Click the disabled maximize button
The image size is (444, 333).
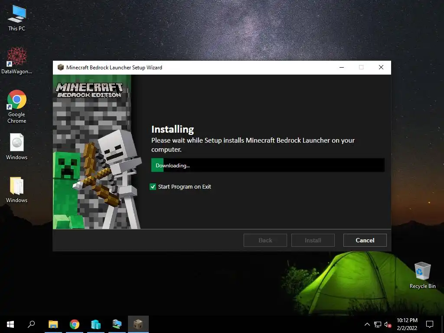[x=361, y=67]
